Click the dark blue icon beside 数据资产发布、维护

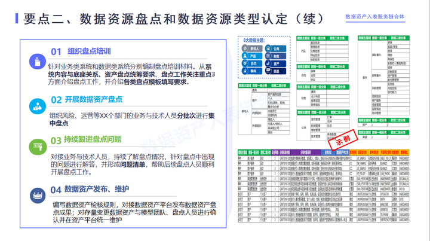click(38, 196)
